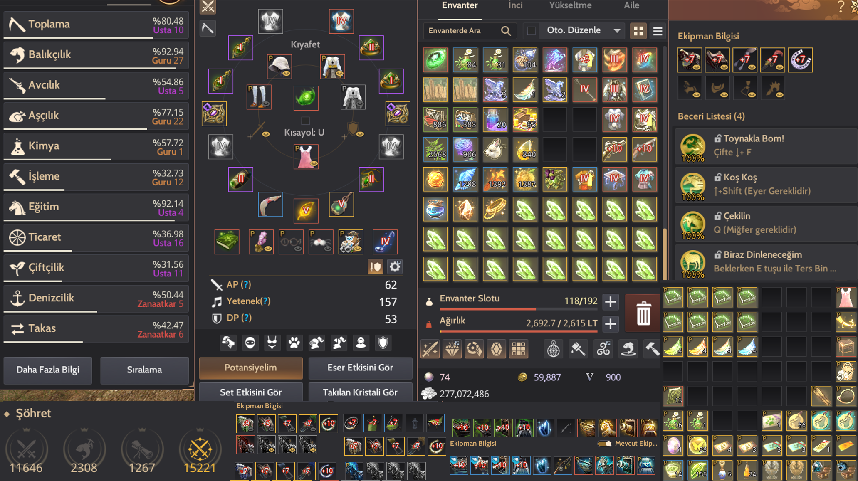The image size is (858, 481).
Task: Click the Daha Fazla Bilgi button
Action: pyautogui.click(x=48, y=370)
